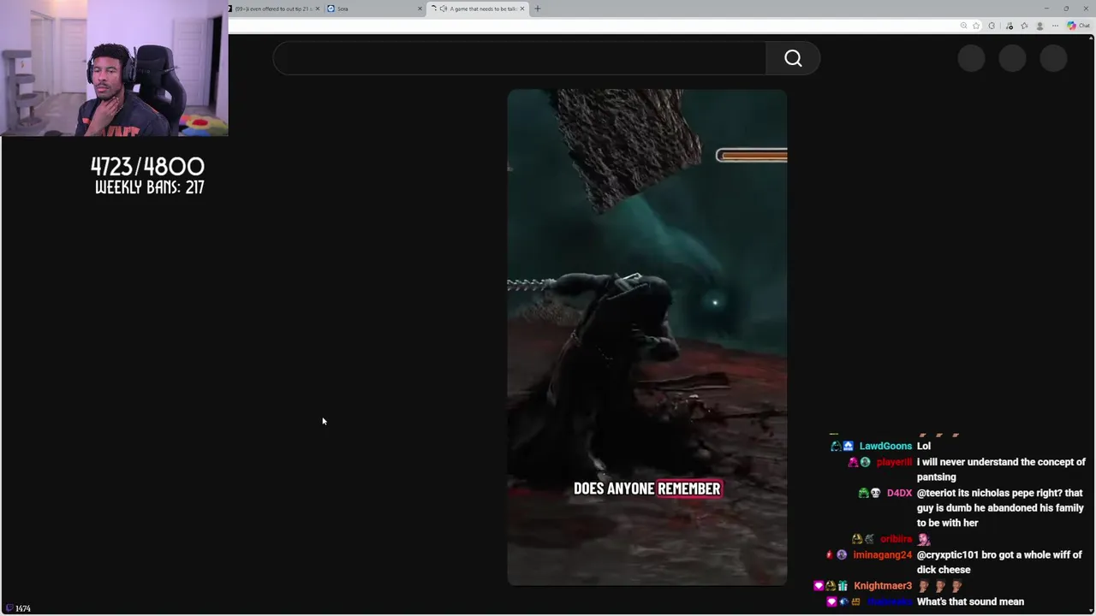
Task: Click the "DOES ANYONE REMEMBER" caption
Action: click(647, 489)
